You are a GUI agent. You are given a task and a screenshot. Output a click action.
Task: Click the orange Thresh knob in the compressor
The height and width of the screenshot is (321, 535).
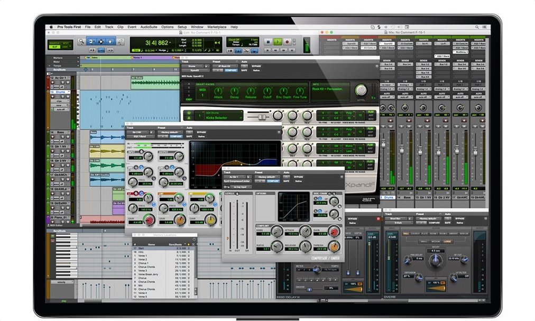334,246
